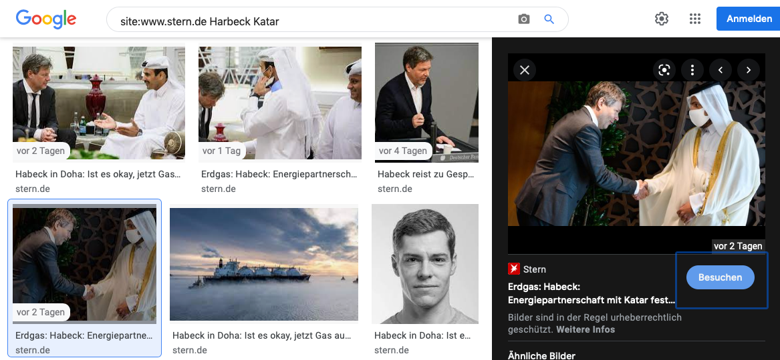Image resolution: width=780 pixels, height=360 pixels.
Task: Open Google settings gear
Action: click(x=662, y=19)
